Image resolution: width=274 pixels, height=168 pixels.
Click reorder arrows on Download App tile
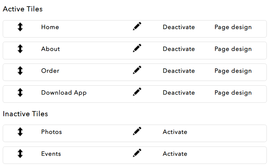(x=20, y=92)
